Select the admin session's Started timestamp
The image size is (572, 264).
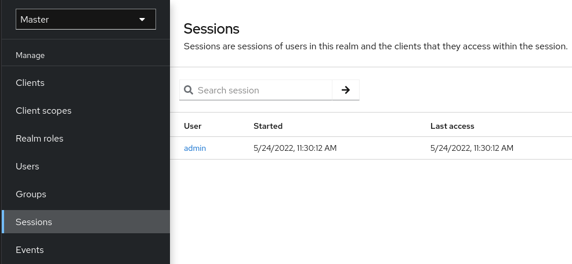click(x=295, y=148)
